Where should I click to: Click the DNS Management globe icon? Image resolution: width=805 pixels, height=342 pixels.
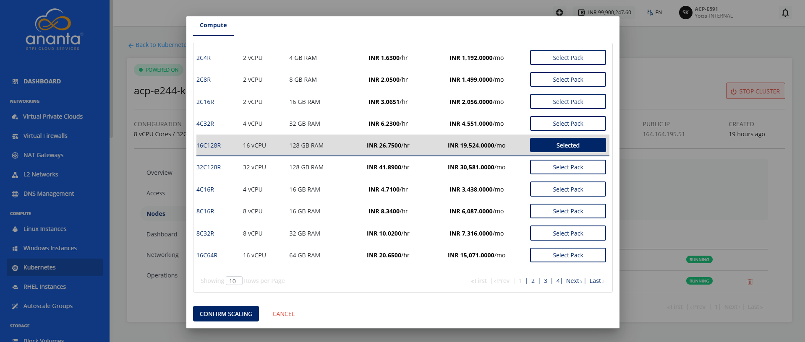coord(15,194)
